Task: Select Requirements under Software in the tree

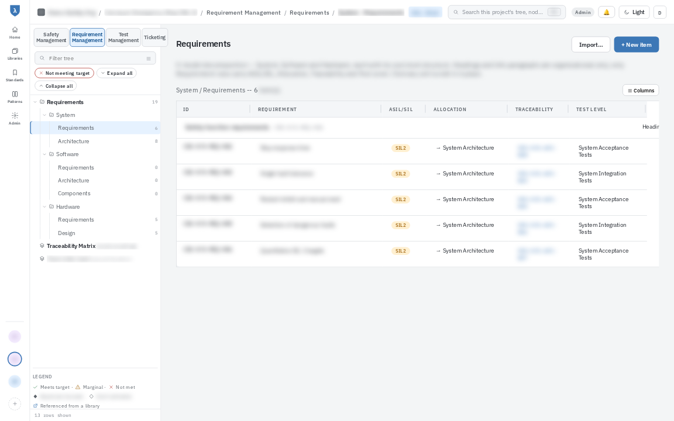Action: coord(95,168)
